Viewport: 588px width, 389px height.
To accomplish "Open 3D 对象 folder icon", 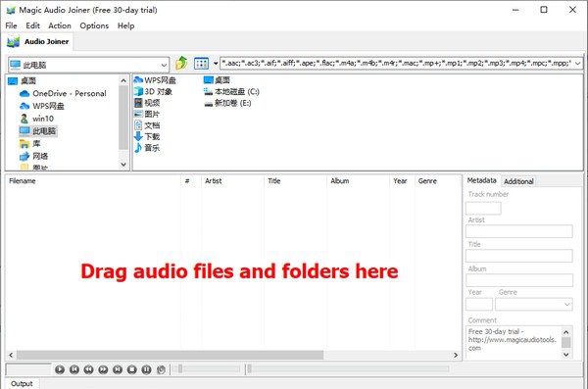I will click(153, 91).
